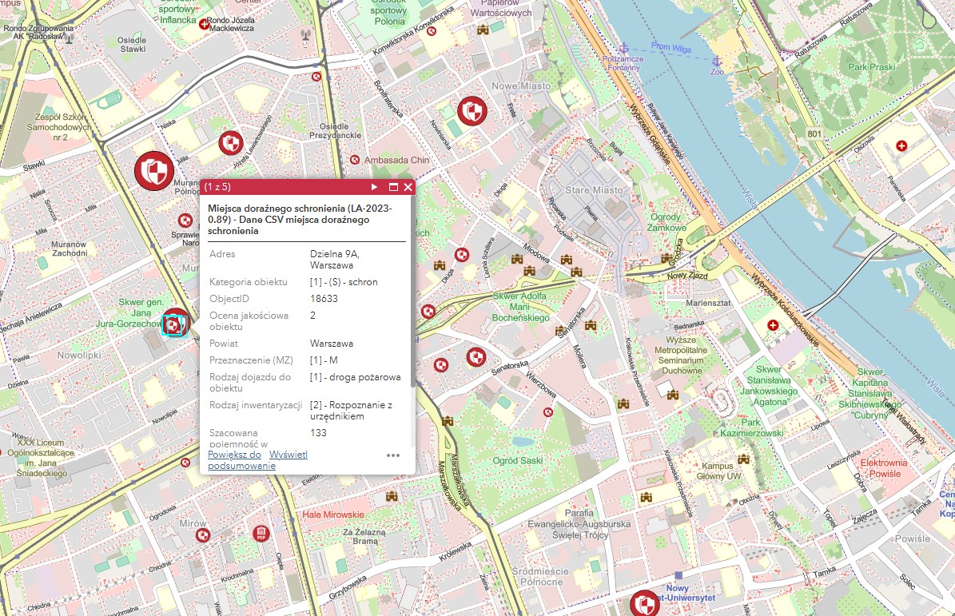Click the 'Ogród Saski' park label

(518, 461)
